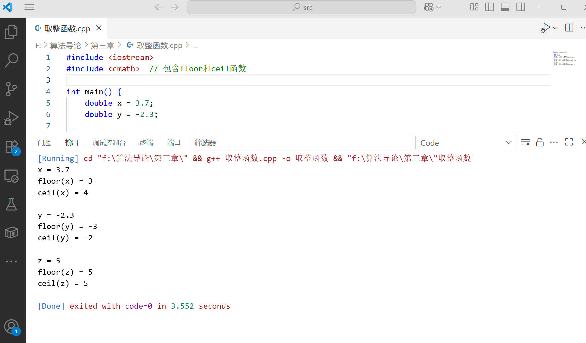Run or debug the C++ file
This screenshot has width=586, height=343.
coord(545,28)
